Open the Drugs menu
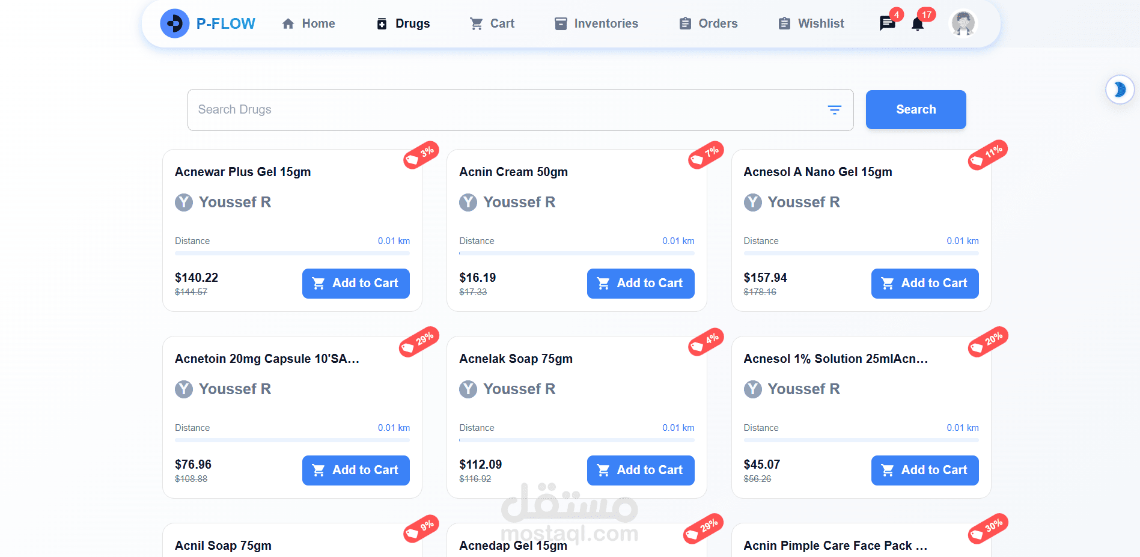 click(x=403, y=23)
